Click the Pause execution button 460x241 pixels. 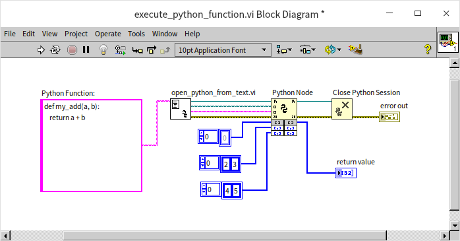pos(86,50)
